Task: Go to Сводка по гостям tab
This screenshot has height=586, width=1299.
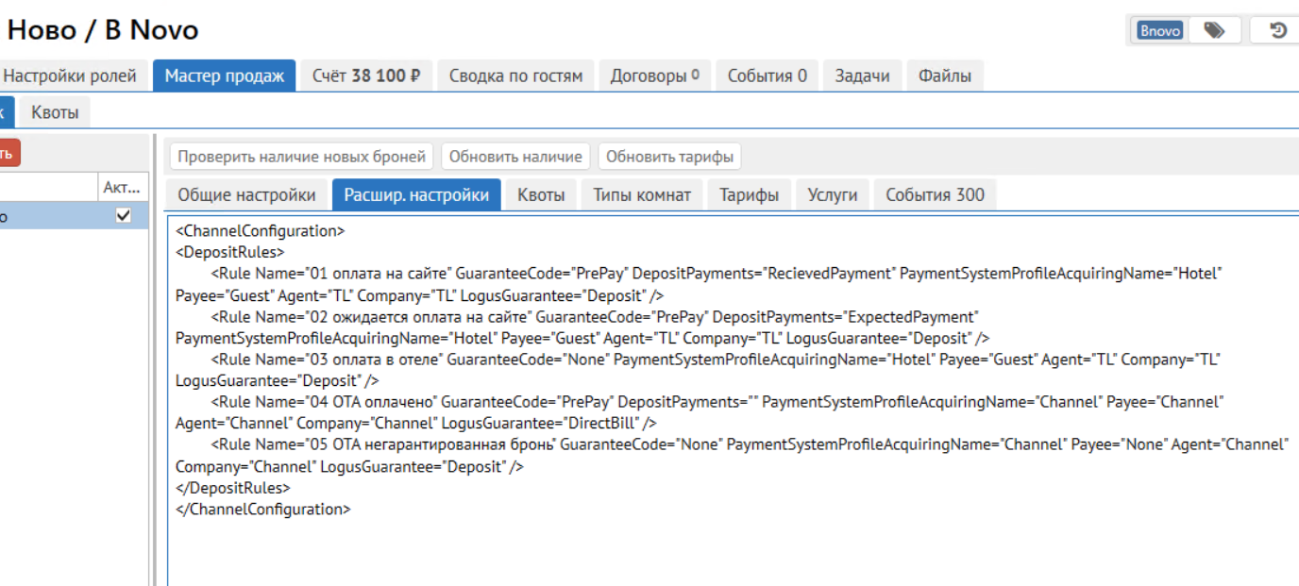Action: click(515, 75)
